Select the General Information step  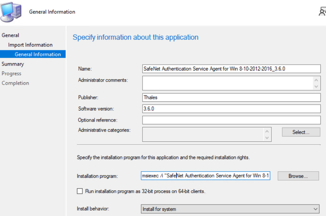point(33,54)
